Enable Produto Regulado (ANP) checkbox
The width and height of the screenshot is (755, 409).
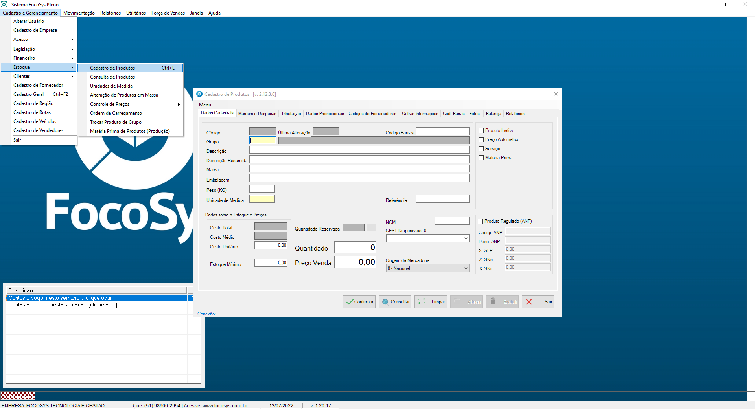point(480,221)
